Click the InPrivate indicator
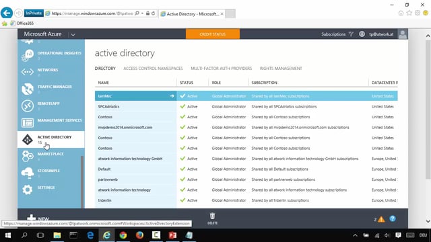This screenshot has width=431, height=242. pyautogui.click(x=34, y=13)
